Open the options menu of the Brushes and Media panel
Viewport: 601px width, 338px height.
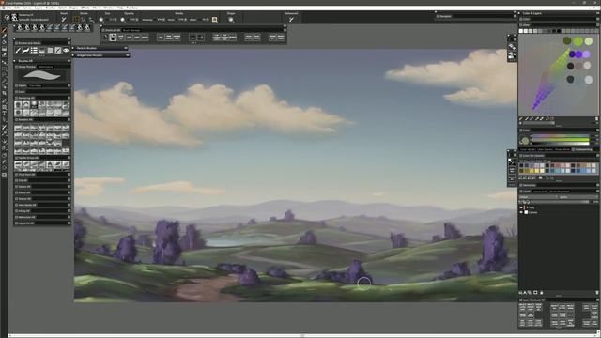69,43
